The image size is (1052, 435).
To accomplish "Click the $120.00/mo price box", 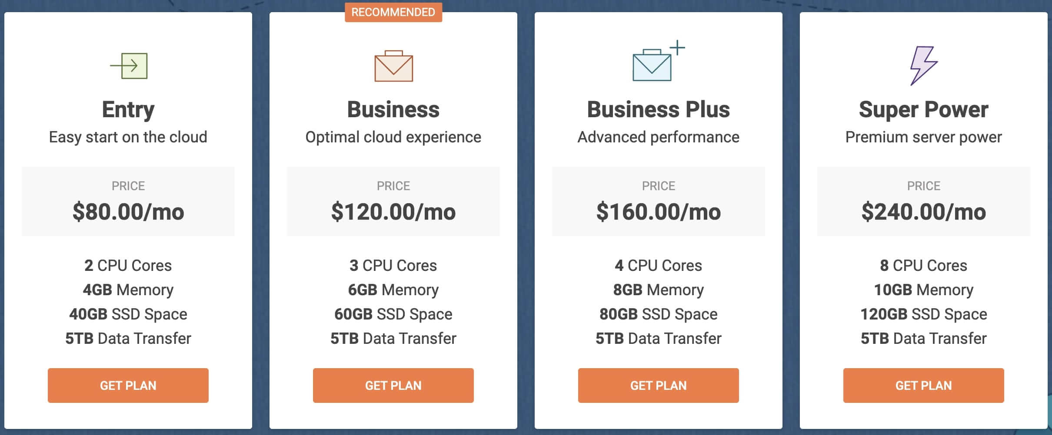I will pyautogui.click(x=393, y=201).
